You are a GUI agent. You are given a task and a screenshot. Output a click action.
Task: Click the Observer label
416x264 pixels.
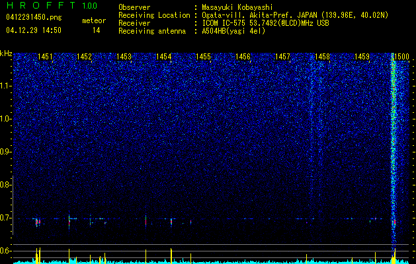134,7
